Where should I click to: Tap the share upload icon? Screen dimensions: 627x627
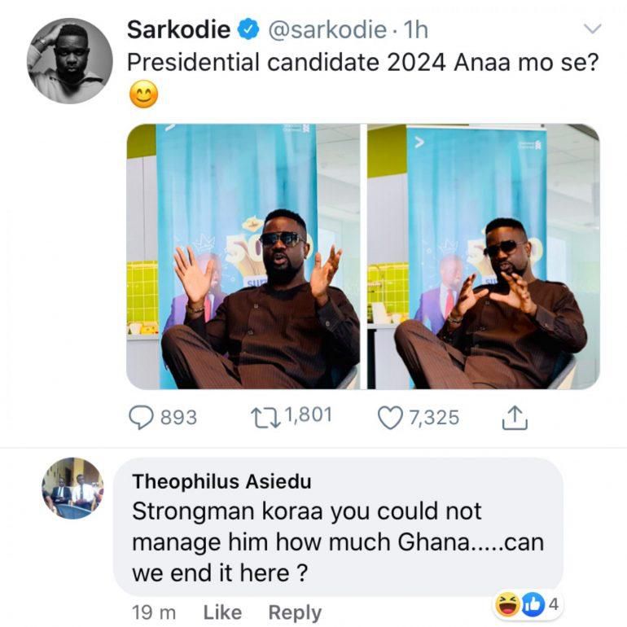pyautogui.click(x=515, y=418)
